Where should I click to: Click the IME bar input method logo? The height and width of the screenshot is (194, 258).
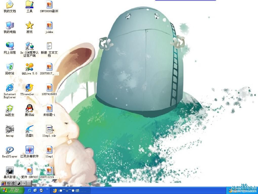4,183
